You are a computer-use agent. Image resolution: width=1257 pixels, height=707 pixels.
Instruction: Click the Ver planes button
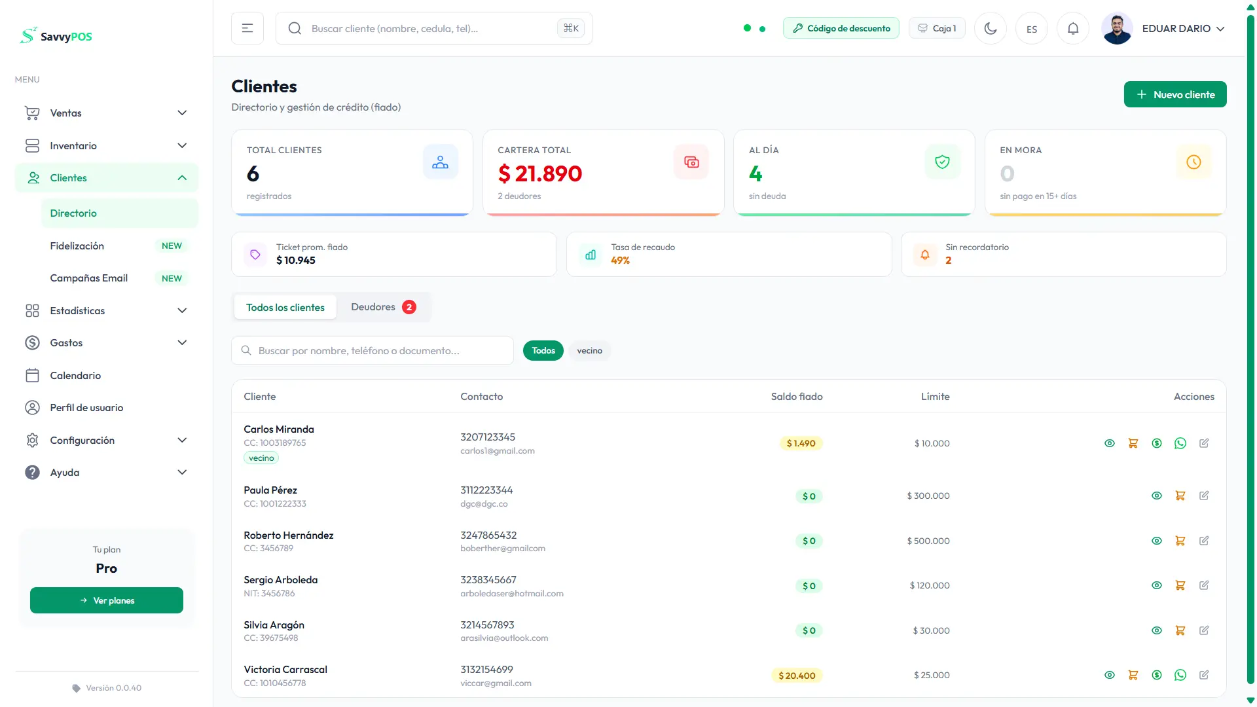tap(107, 600)
